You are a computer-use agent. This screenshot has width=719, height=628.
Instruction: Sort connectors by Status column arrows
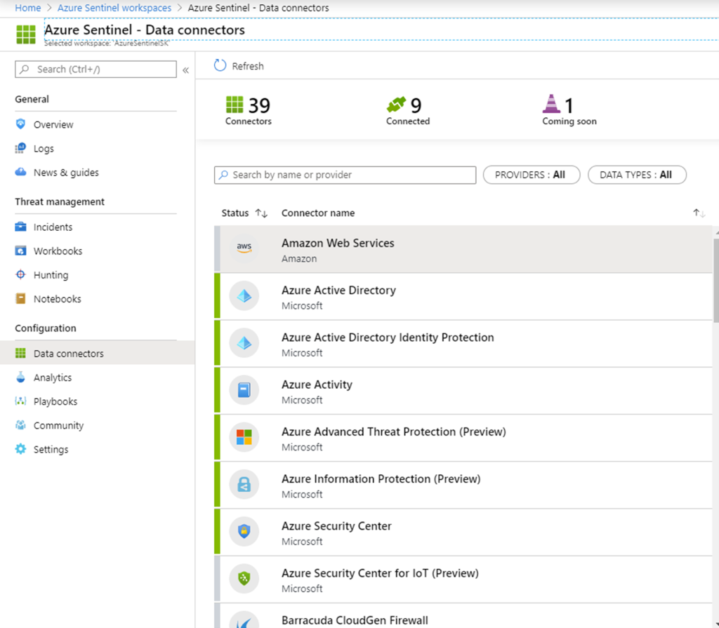261,213
